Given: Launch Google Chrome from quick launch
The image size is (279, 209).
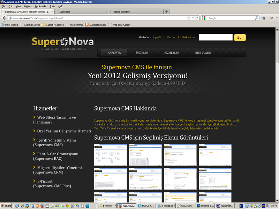Looking at the screenshot, I should coord(67,206).
